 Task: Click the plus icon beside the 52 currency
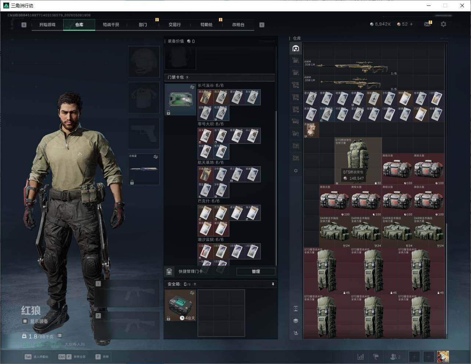411,24
